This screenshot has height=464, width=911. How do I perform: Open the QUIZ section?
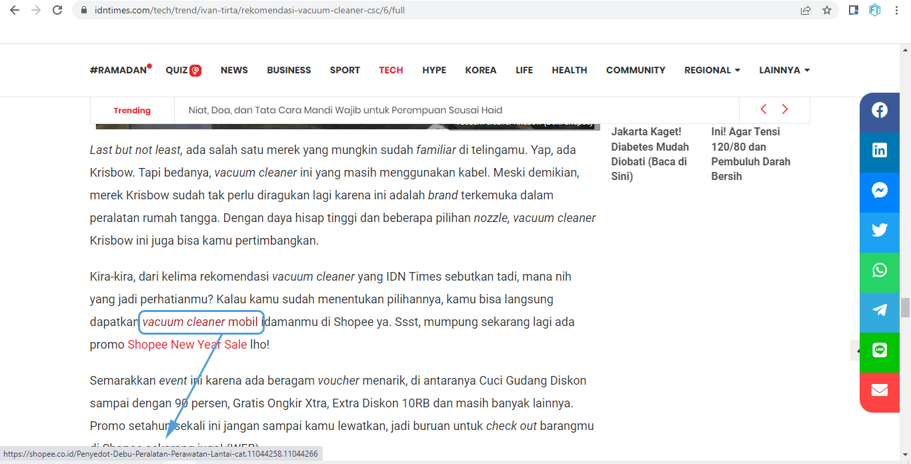click(x=177, y=70)
